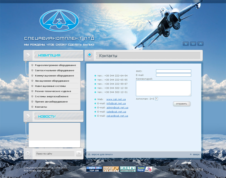Screen dimensions: 226x178
Task: Open Системы энергоснабжения menu item
Action: tap(51, 96)
